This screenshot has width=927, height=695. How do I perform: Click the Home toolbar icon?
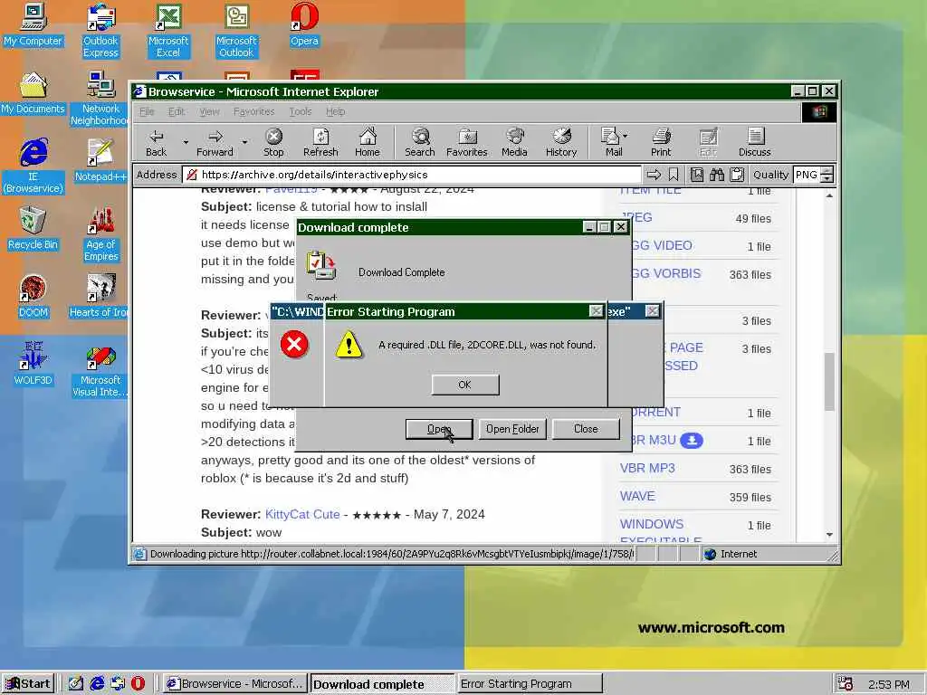pyautogui.click(x=368, y=143)
